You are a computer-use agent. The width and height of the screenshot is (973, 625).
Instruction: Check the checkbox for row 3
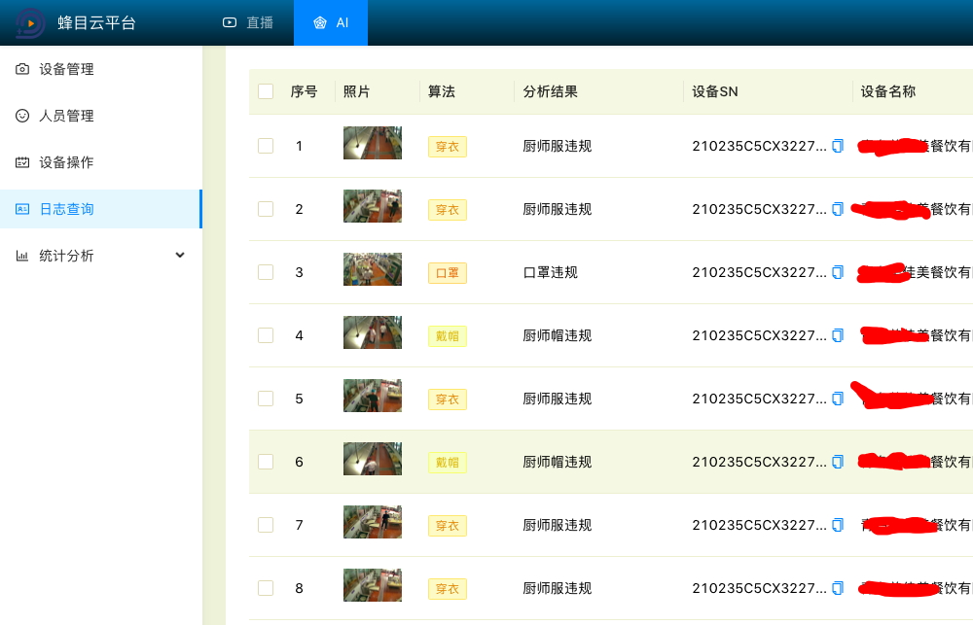click(266, 272)
